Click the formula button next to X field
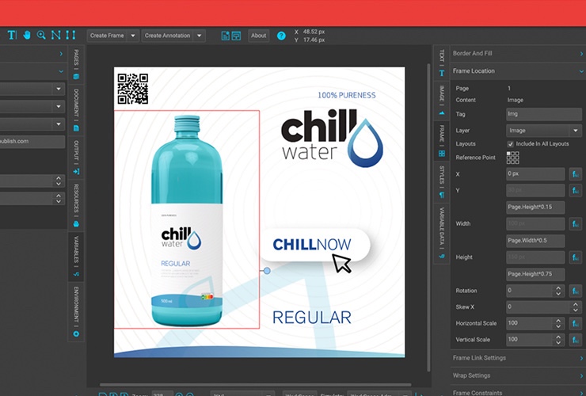Image resolution: width=586 pixels, height=396 pixels. click(575, 173)
